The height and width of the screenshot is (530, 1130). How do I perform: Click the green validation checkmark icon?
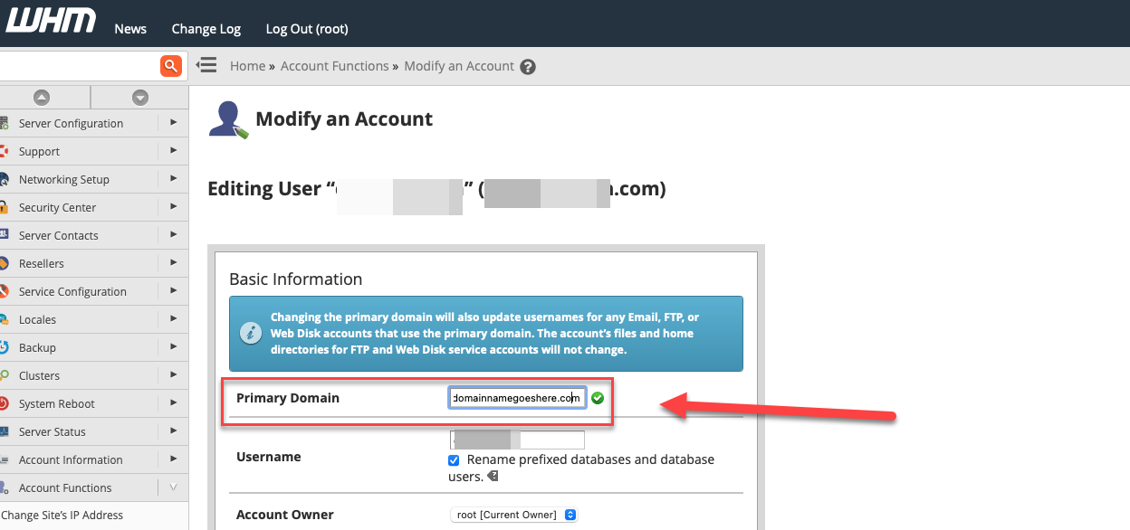(598, 398)
